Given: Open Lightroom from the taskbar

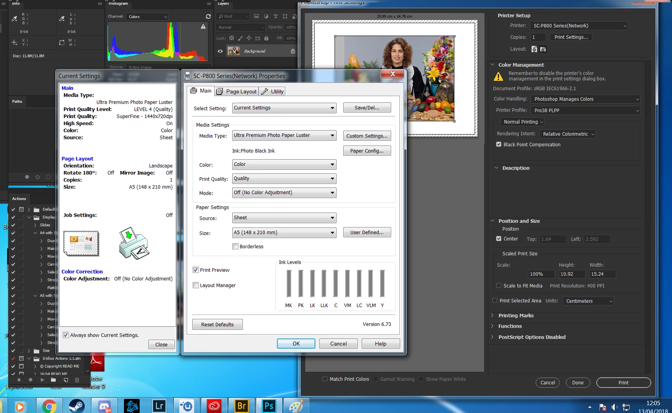Looking at the screenshot, I should pos(159,406).
